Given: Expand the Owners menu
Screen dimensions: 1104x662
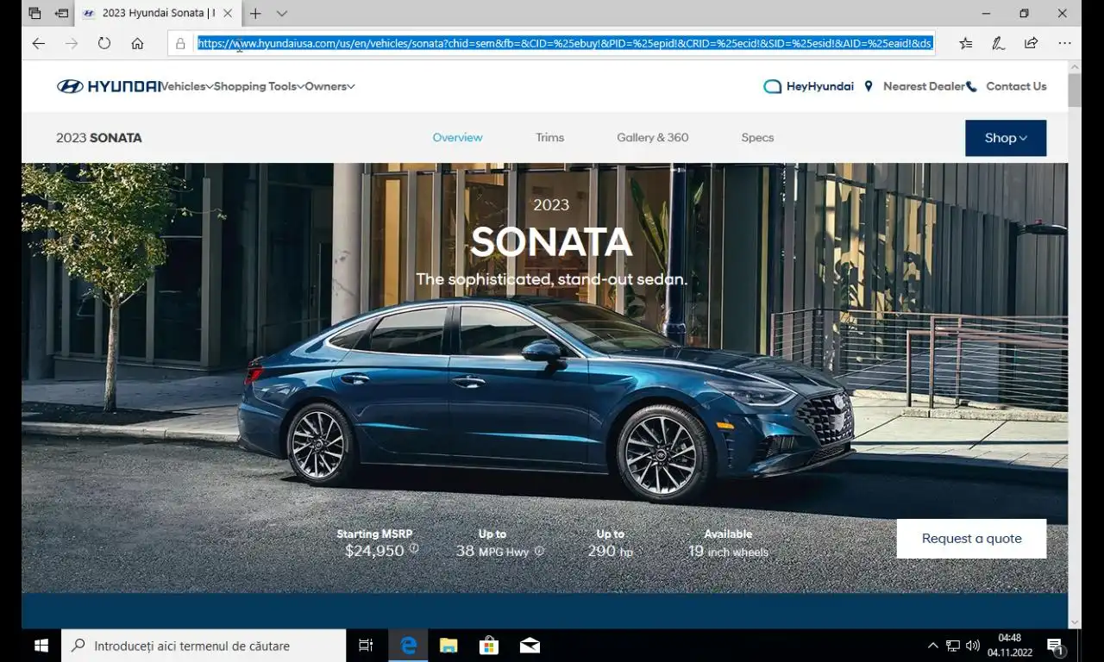Looking at the screenshot, I should (329, 86).
